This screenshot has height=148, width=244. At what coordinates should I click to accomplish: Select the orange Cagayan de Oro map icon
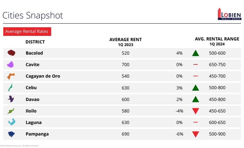click(x=11, y=76)
